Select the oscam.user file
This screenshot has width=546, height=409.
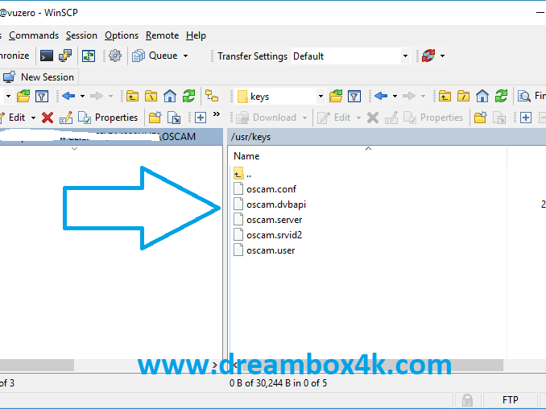click(264, 250)
